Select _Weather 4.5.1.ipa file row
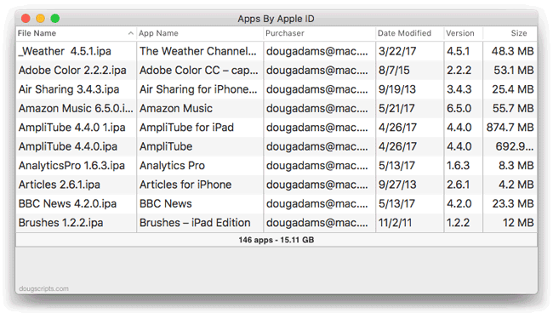553x313 pixels. click(276, 51)
